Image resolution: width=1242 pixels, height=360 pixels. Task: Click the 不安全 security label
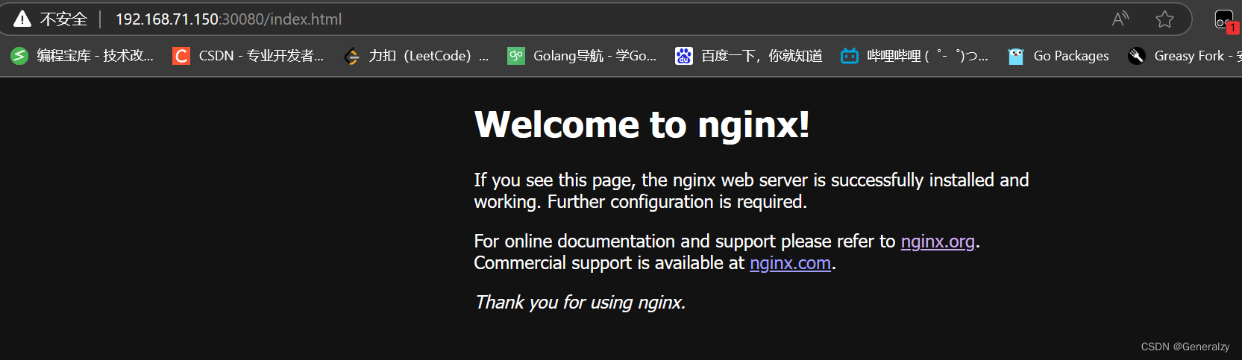pyautogui.click(x=63, y=19)
